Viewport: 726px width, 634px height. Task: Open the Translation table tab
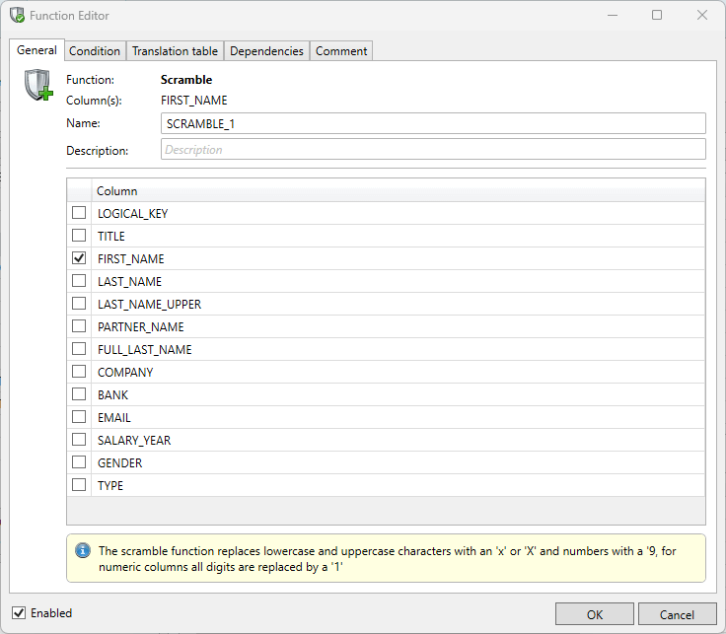click(x=175, y=51)
